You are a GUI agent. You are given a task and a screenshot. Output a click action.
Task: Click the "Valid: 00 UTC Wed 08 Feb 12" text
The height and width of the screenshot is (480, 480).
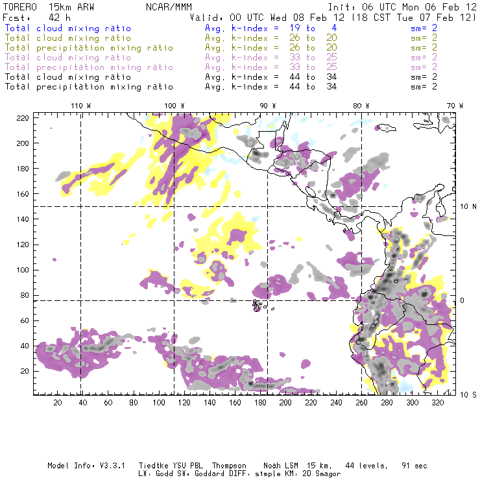coord(267,18)
